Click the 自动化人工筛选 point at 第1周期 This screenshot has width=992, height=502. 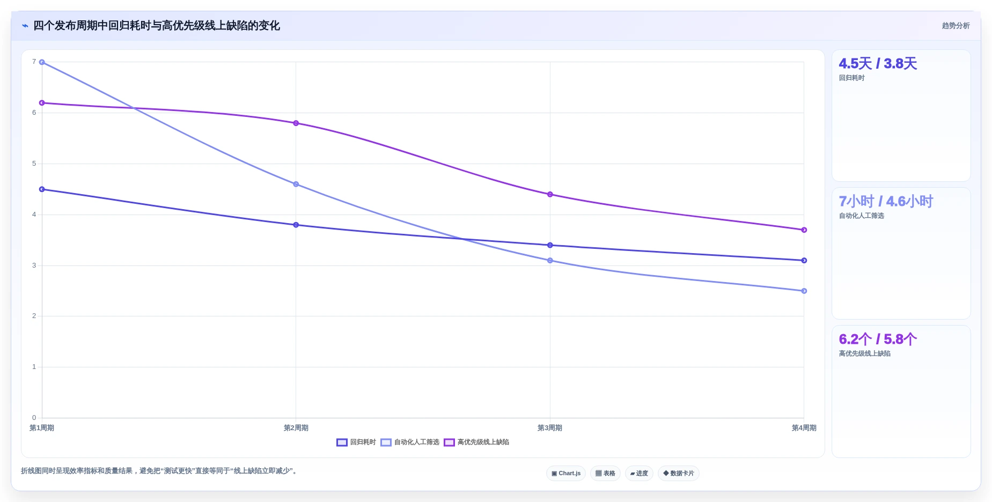tap(42, 62)
